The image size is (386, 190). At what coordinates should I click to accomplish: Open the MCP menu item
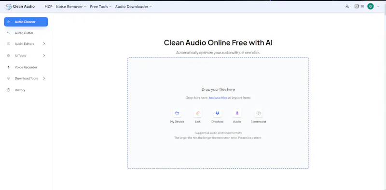(49, 7)
